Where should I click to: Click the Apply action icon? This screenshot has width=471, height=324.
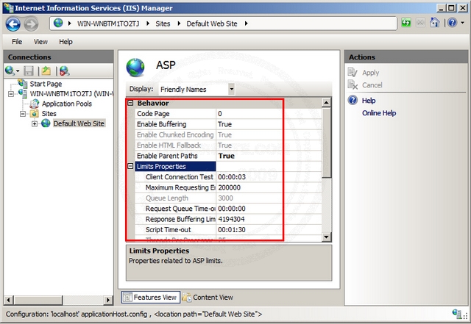click(353, 73)
